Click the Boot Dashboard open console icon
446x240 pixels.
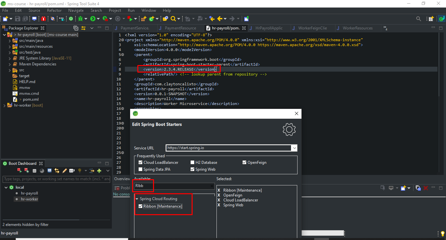[x=49, y=171]
